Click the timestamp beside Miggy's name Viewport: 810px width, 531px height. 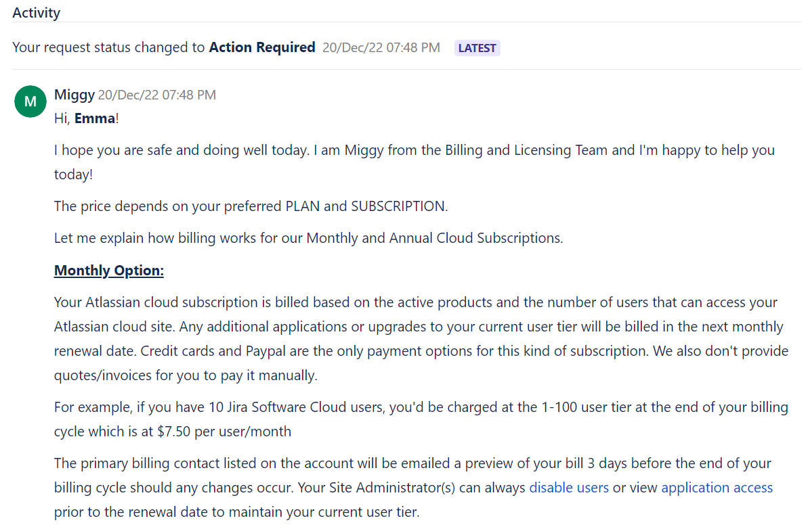click(x=157, y=95)
